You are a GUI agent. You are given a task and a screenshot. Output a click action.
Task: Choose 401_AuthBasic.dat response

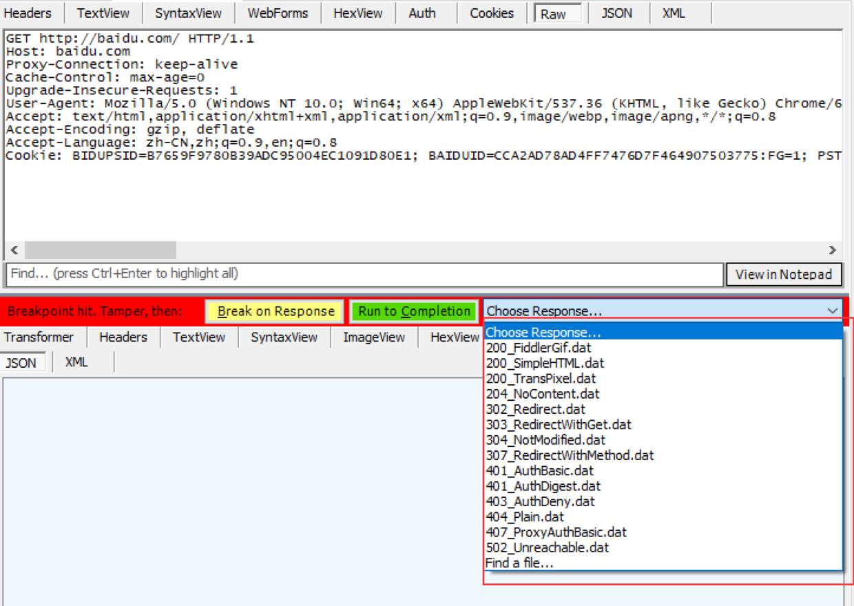tap(539, 470)
